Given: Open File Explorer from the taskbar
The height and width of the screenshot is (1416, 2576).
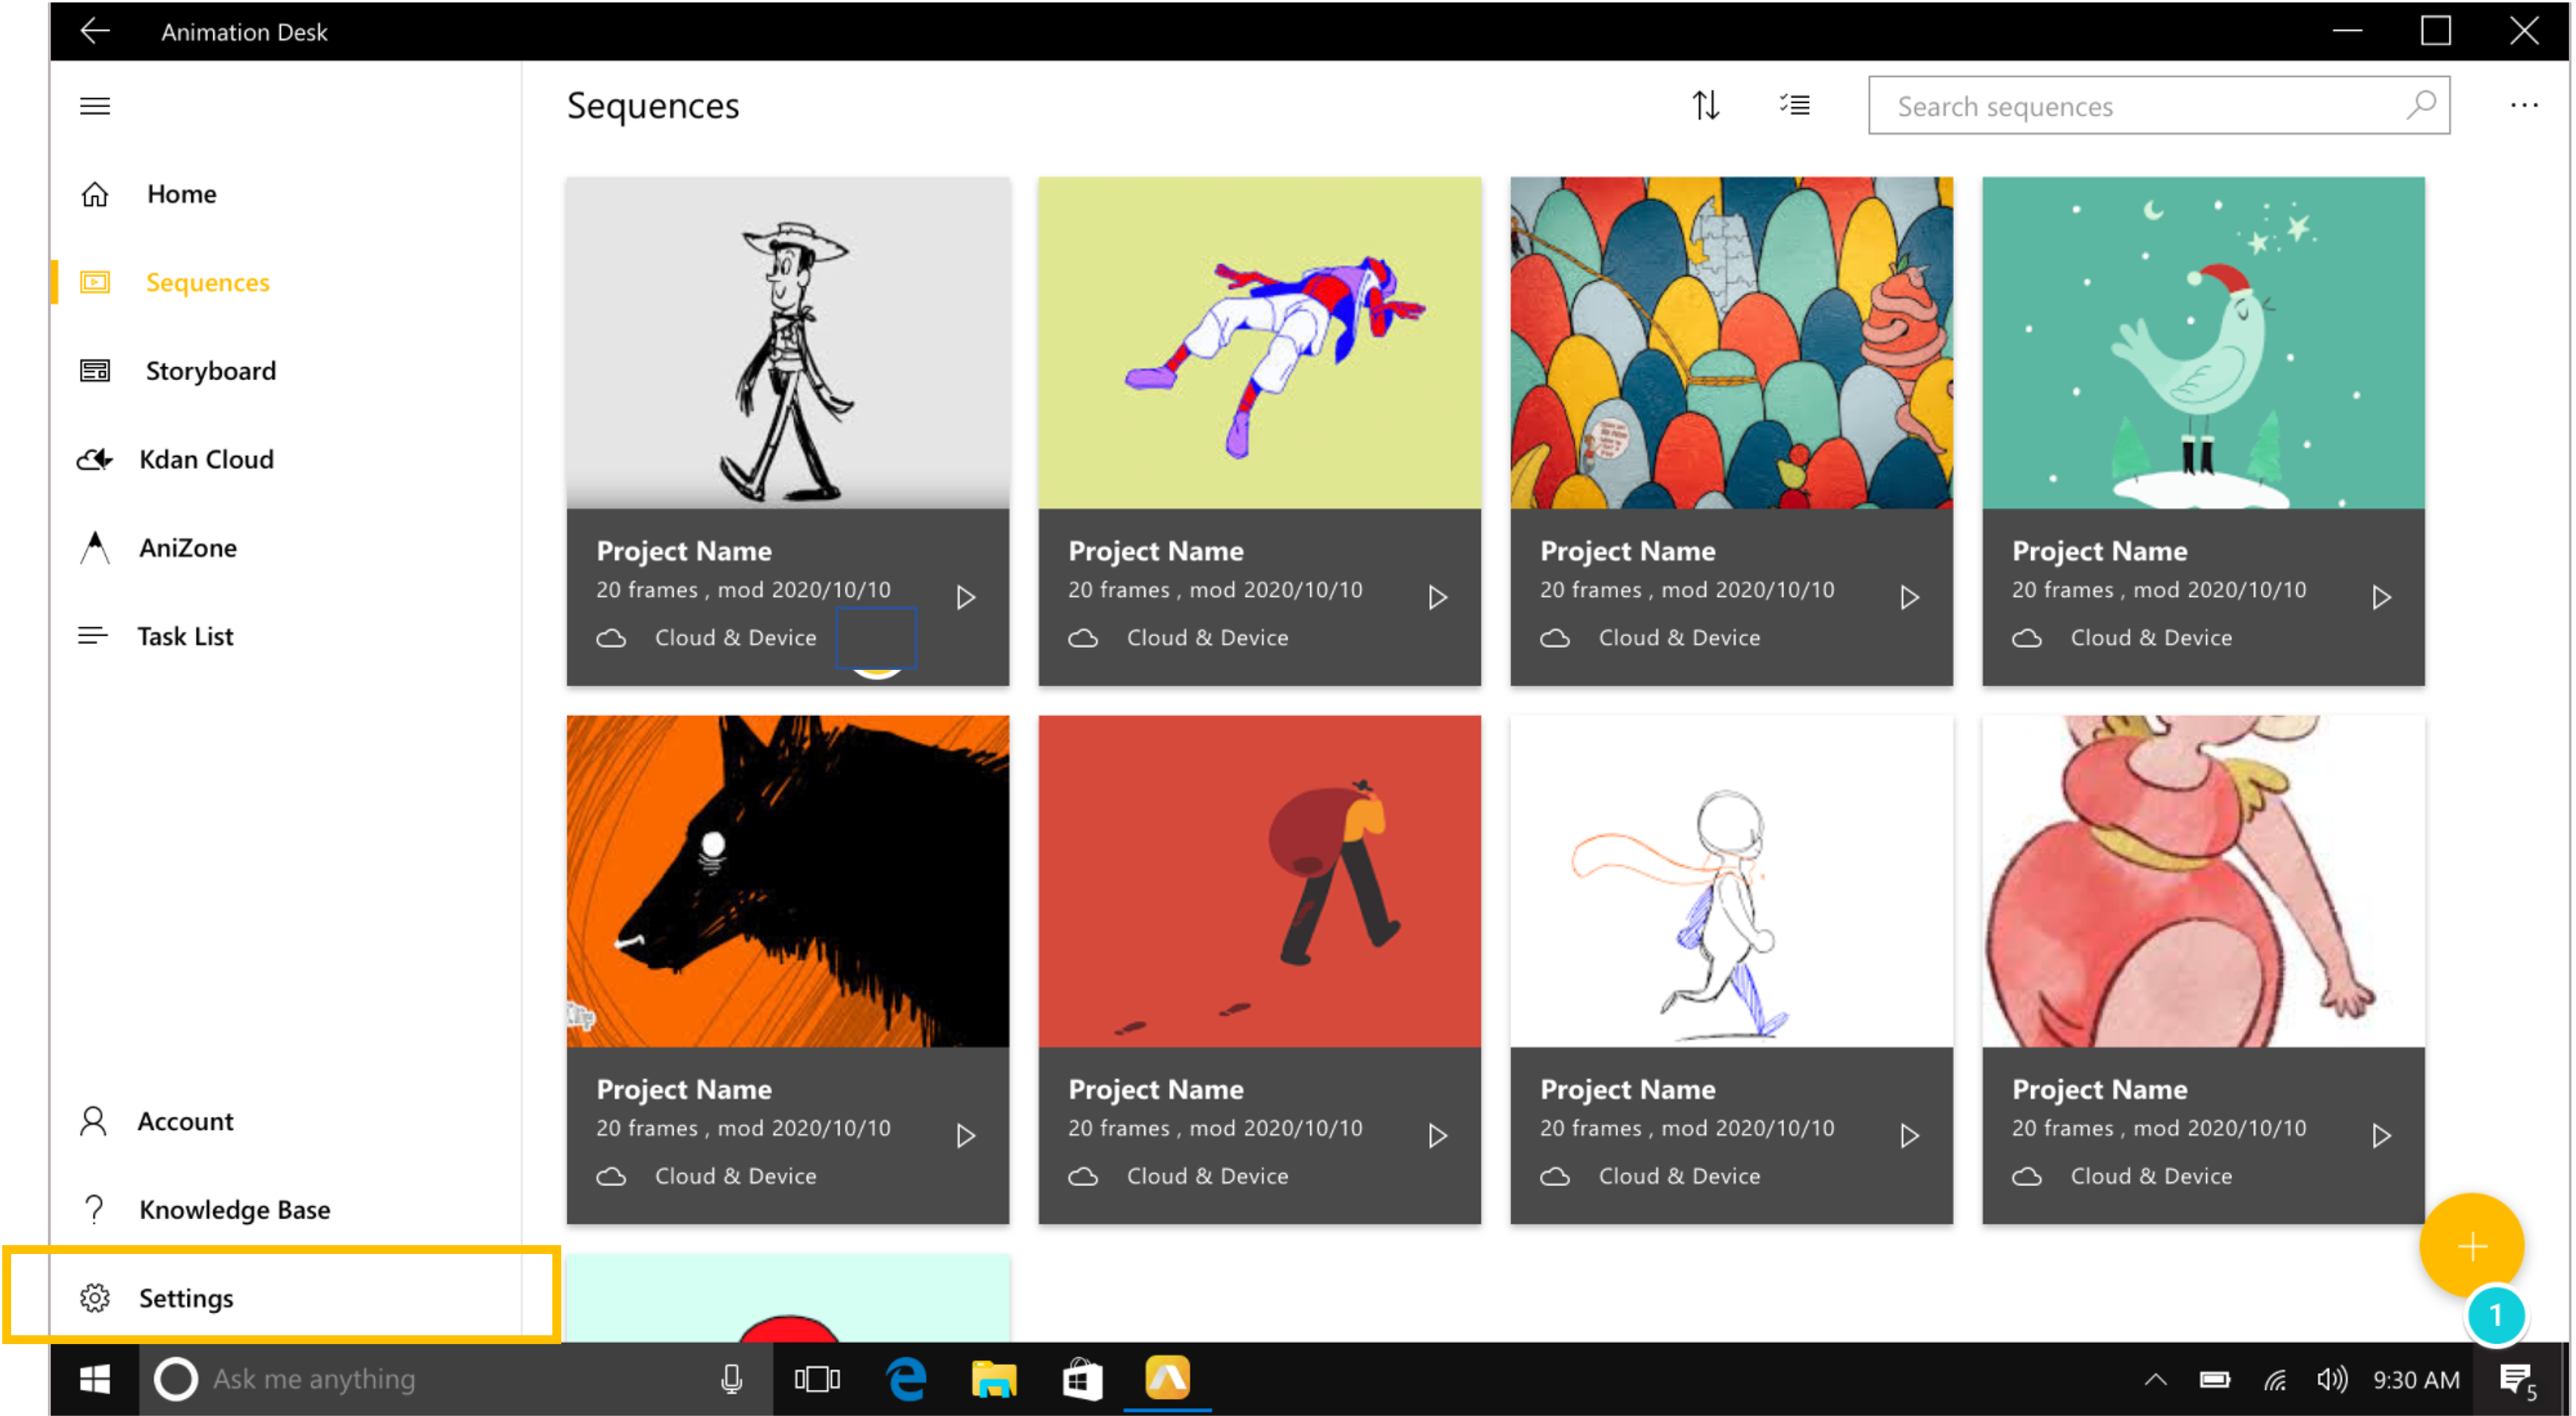Looking at the screenshot, I should pyautogui.click(x=993, y=1379).
